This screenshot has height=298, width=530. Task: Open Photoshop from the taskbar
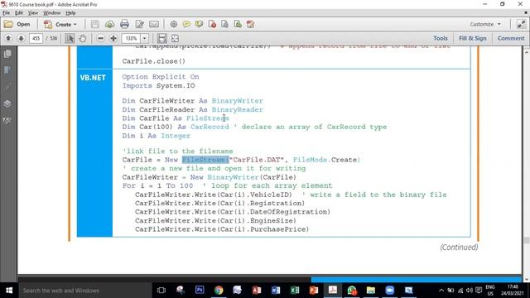[200, 291]
